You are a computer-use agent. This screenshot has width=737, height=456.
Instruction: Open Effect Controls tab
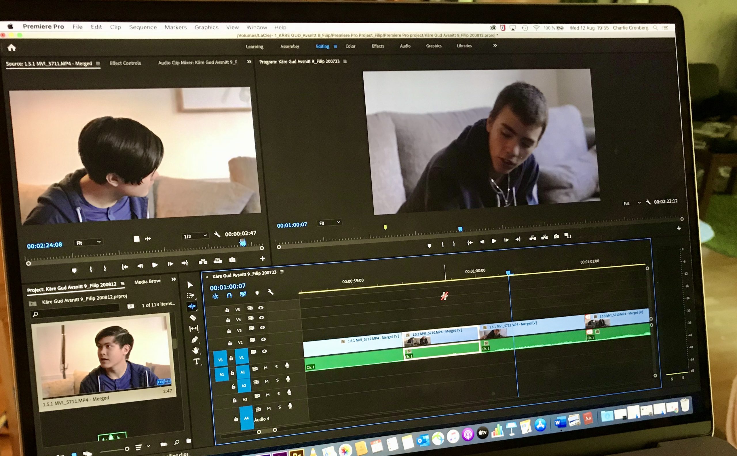pos(125,63)
